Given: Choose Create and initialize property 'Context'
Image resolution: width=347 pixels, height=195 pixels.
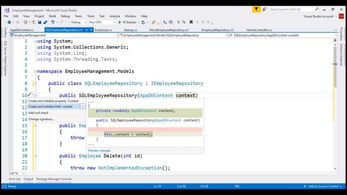Looking at the screenshot, I should (x=54, y=101).
